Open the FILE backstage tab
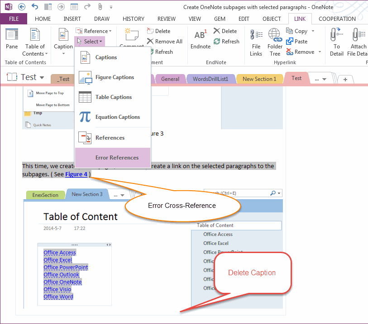 tap(14, 19)
